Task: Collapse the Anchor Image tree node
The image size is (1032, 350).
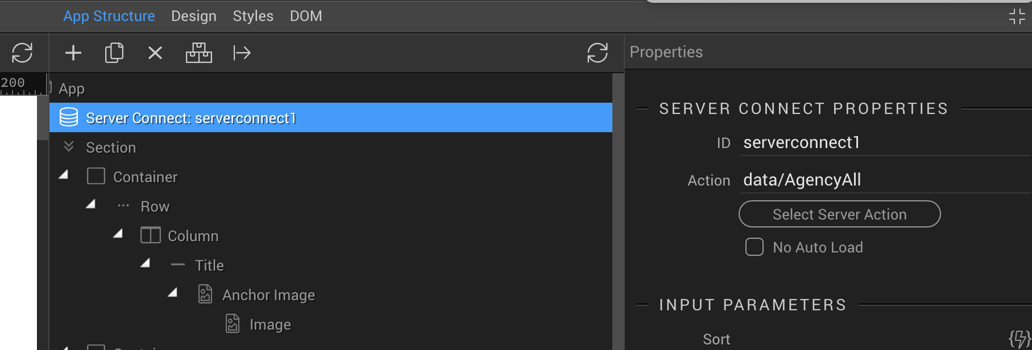Action: pos(173,293)
